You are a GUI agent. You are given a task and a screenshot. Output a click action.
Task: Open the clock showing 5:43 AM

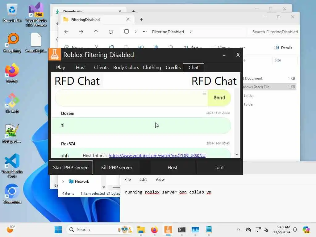point(282,230)
